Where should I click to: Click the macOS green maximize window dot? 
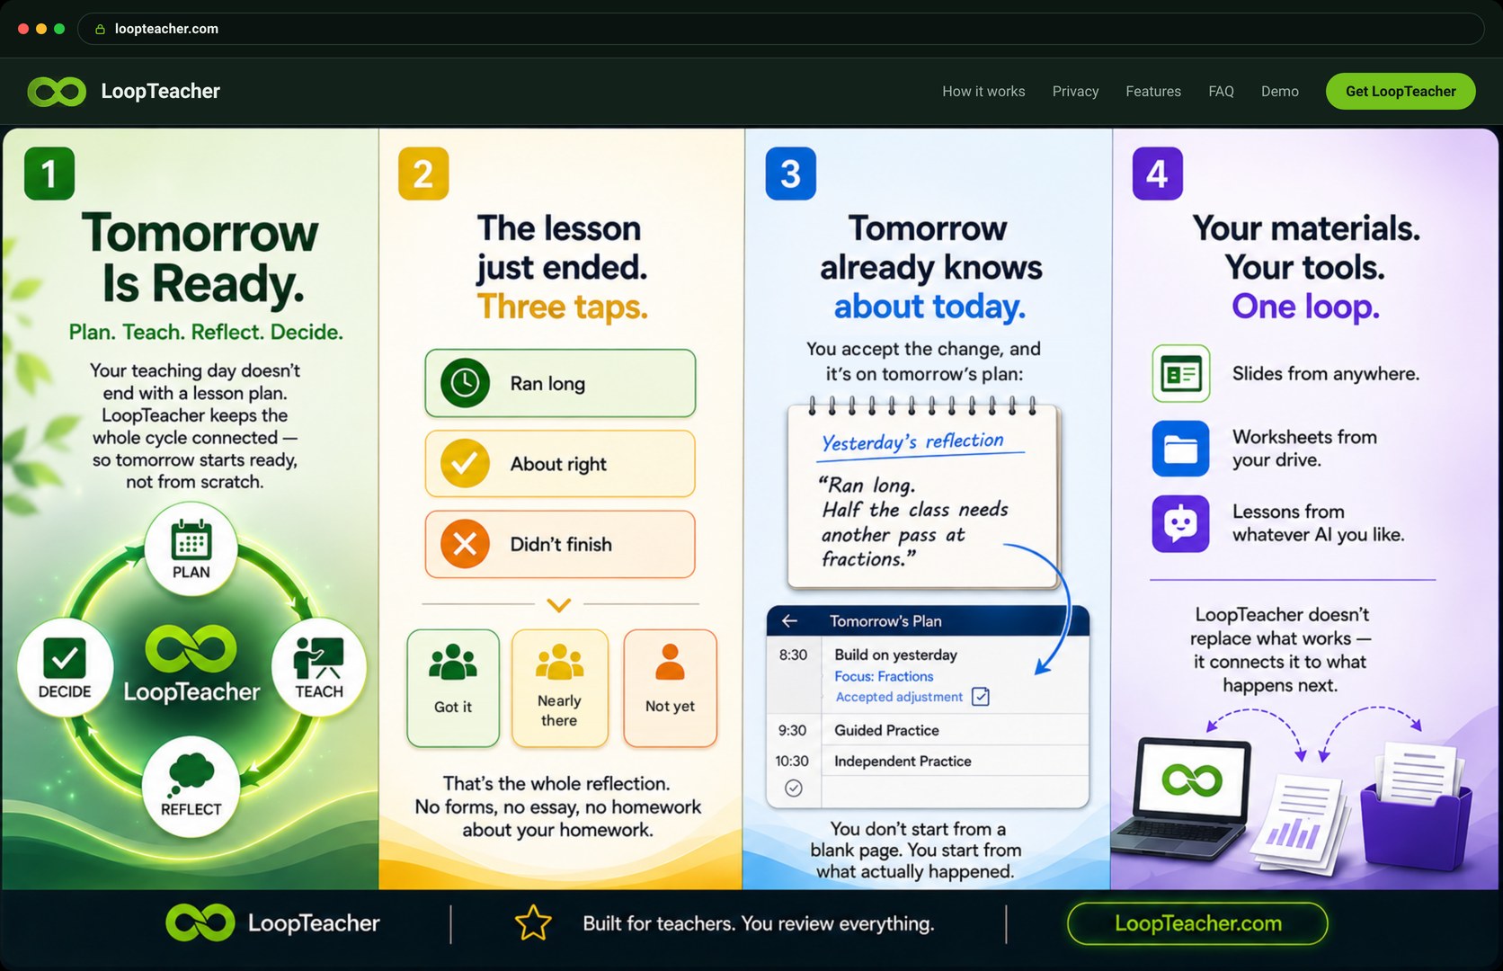click(x=59, y=29)
